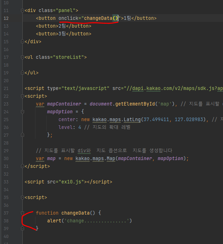Viewport: 223px width, 244px height.
Task: Click longitude value 127.028983
Action: point(189,119)
